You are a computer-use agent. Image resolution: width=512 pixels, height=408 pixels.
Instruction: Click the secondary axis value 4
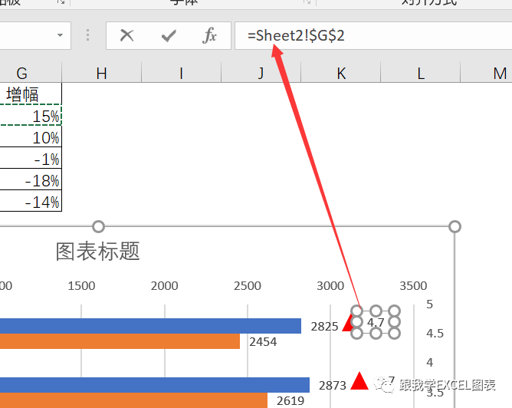429,362
